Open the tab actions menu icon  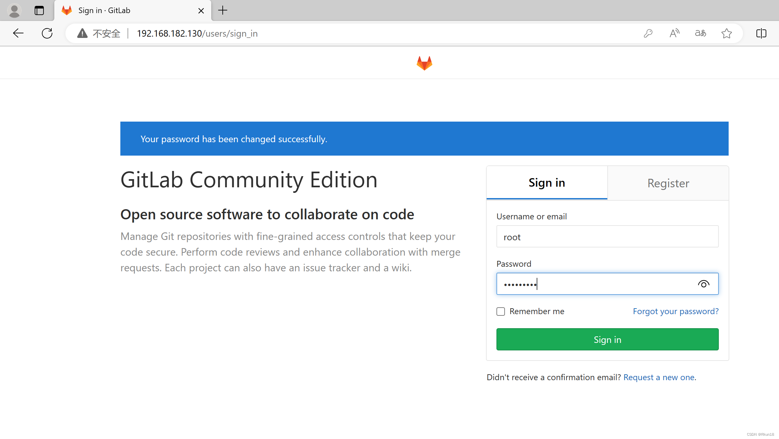tap(39, 10)
